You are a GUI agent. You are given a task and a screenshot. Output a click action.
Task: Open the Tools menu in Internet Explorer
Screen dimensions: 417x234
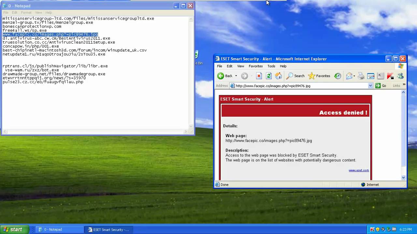[271, 66]
